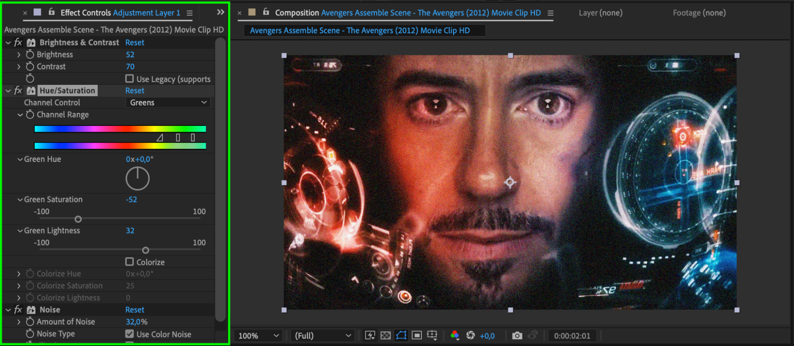
Task: Toggle the Brightness & Contrast fx switch
Action: tap(18, 42)
